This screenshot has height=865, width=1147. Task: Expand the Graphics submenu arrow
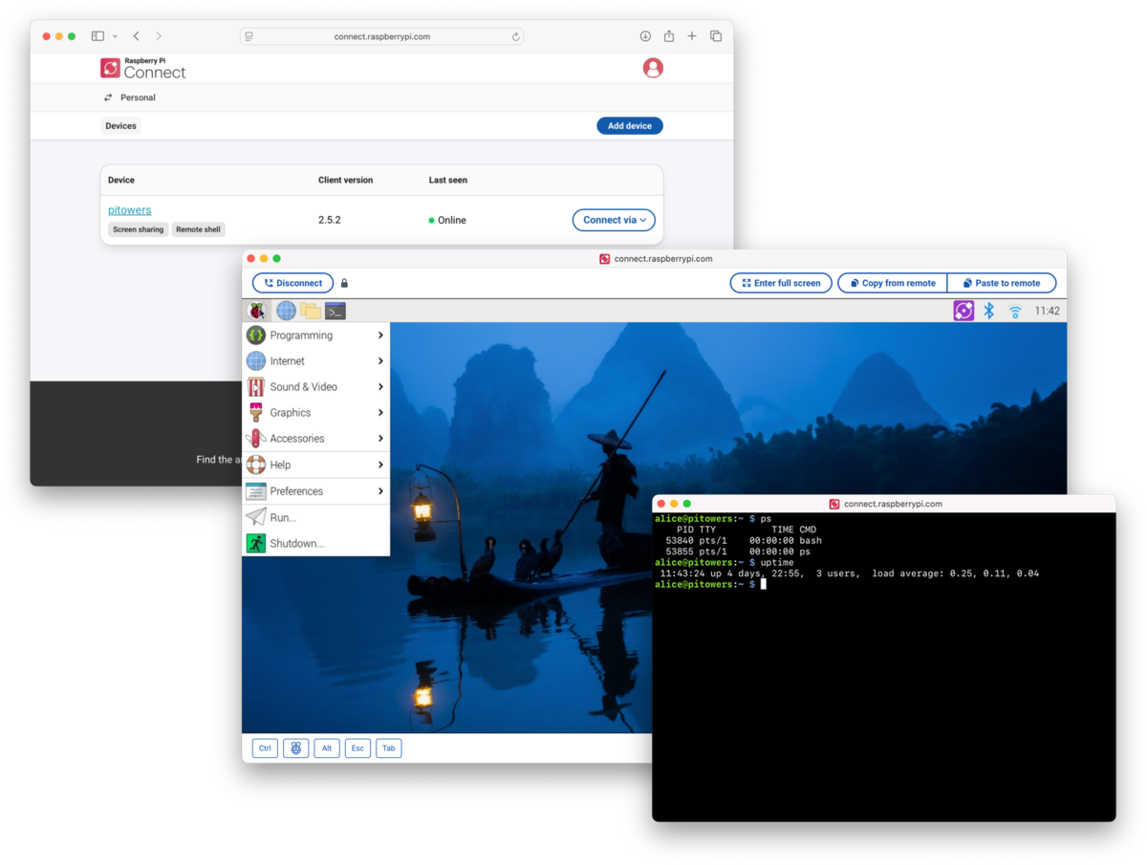[x=380, y=413]
